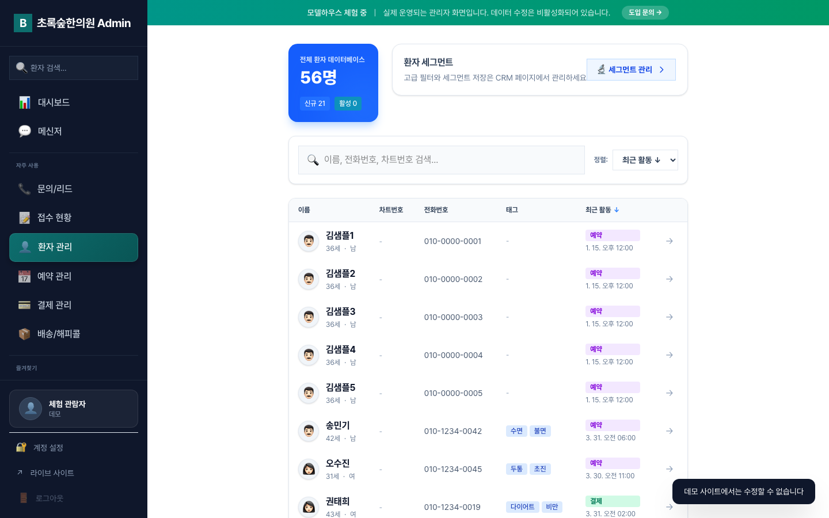Open 배송/해피콜 menu item
Screen dimensions: 829x518
pos(74,334)
